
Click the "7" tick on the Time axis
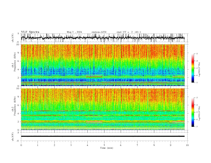[x=137, y=145]
